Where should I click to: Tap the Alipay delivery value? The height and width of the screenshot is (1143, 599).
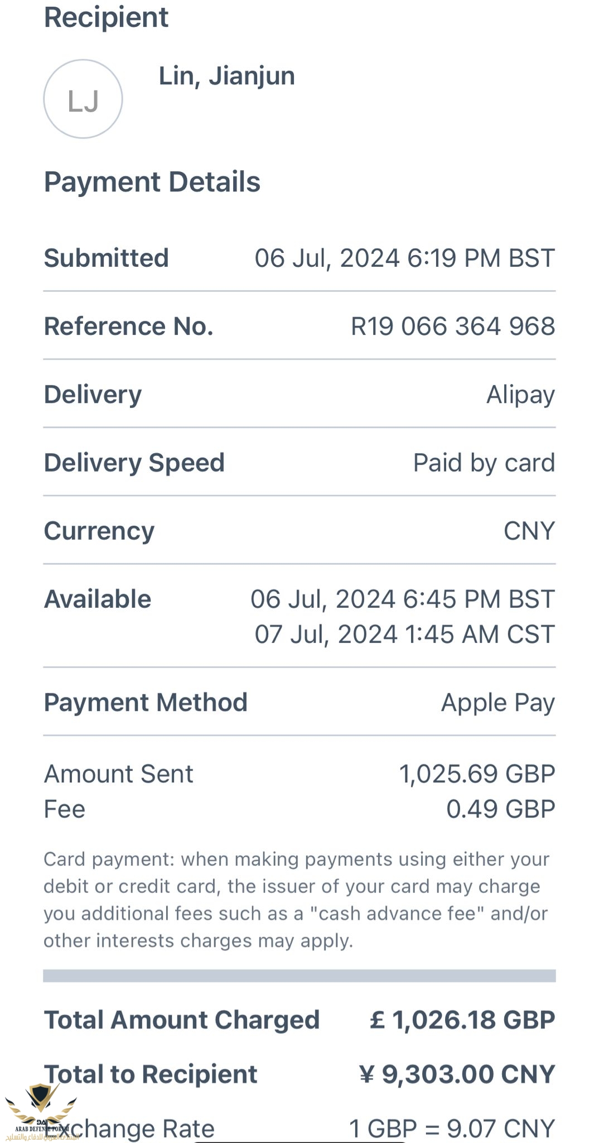[520, 395]
